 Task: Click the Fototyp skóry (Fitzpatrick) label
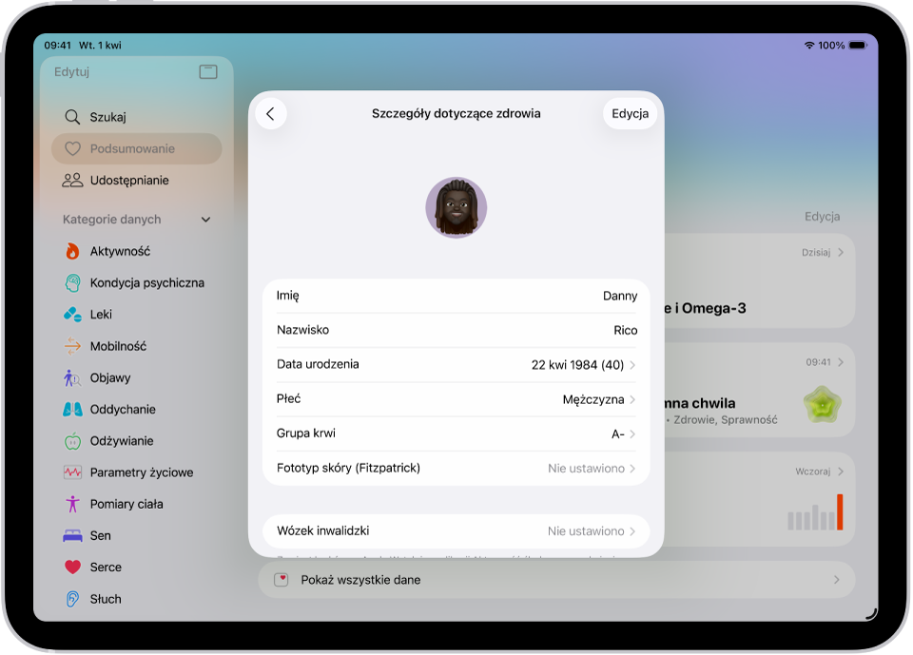[x=348, y=468]
